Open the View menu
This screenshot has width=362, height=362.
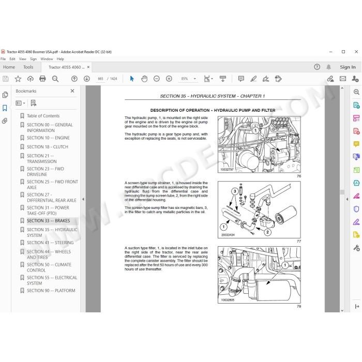22,59
